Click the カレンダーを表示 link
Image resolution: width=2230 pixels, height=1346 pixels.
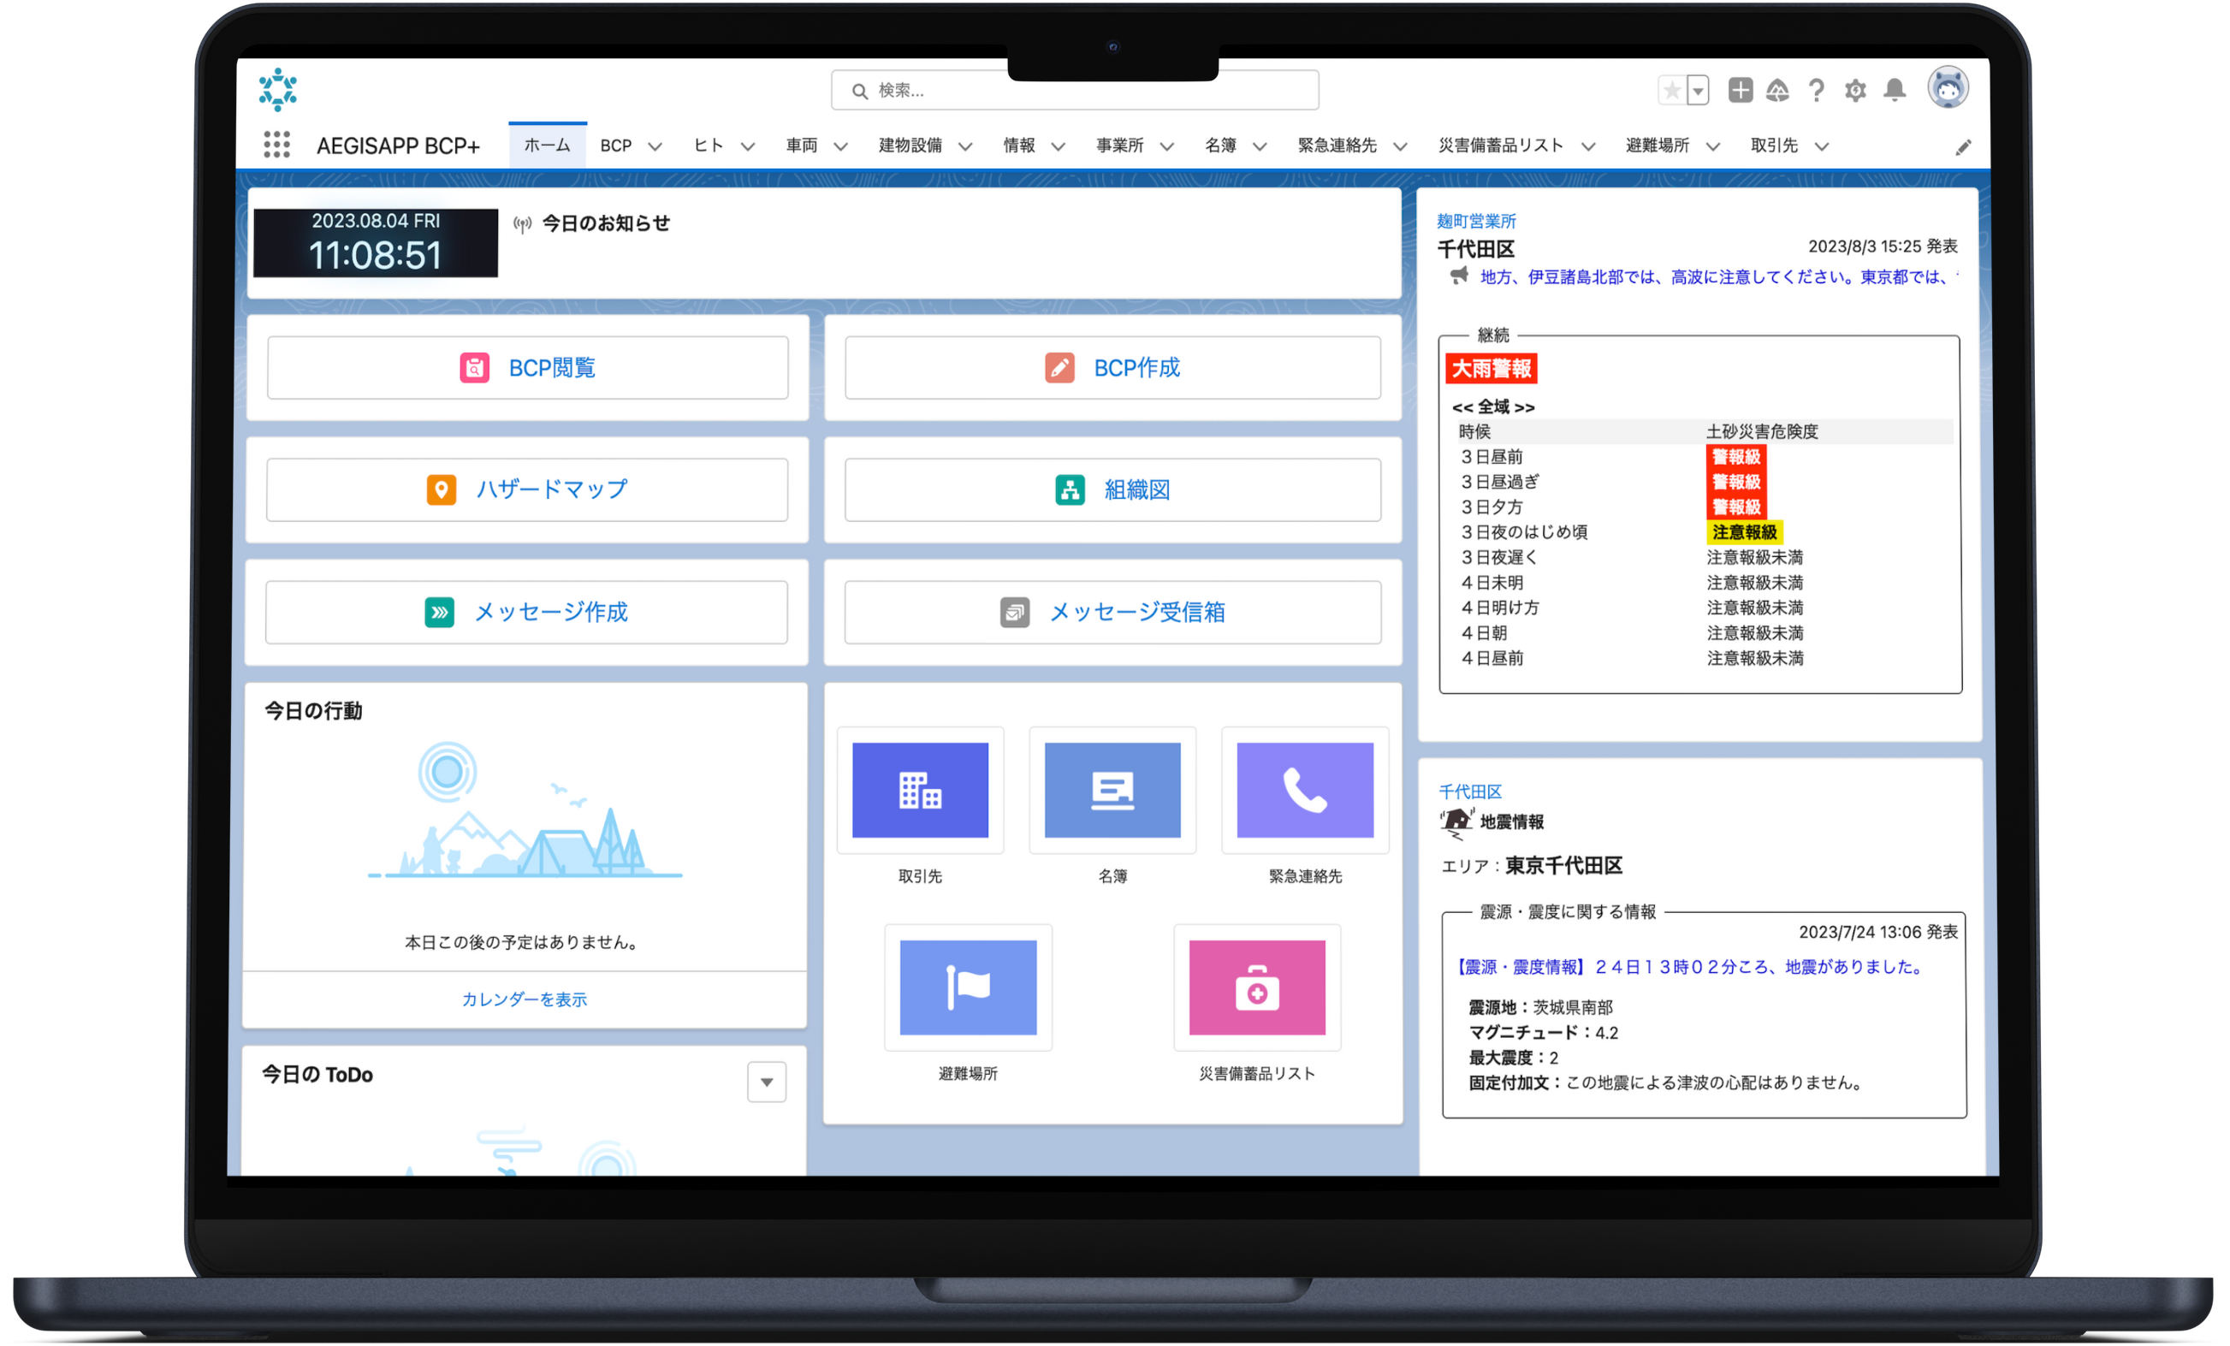524,999
